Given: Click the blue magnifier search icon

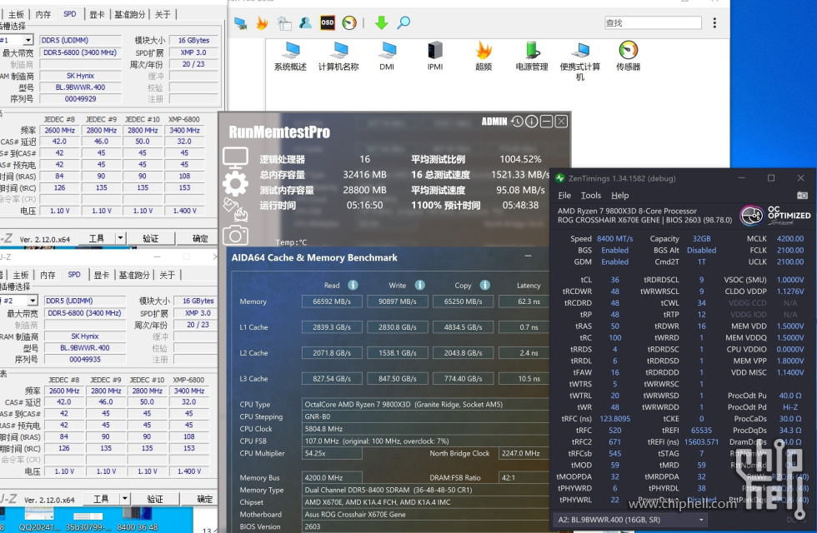Looking at the screenshot, I should click(x=403, y=23).
